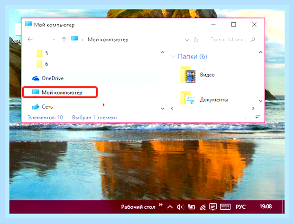The image size is (294, 223).
Task: Open Action Center notification icon
Action: coord(213,207)
